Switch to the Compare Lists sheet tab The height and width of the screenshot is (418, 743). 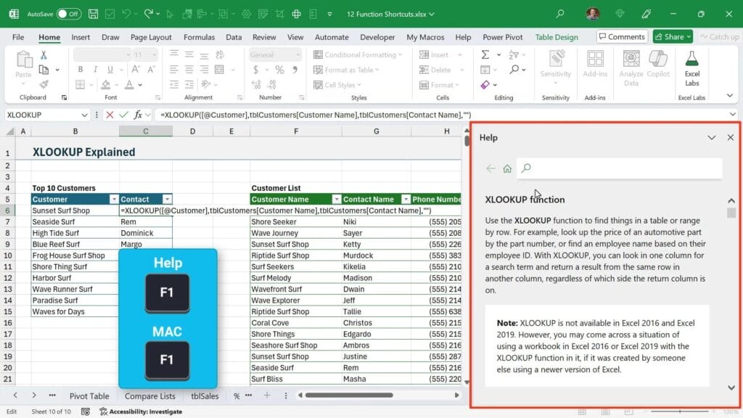149,396
